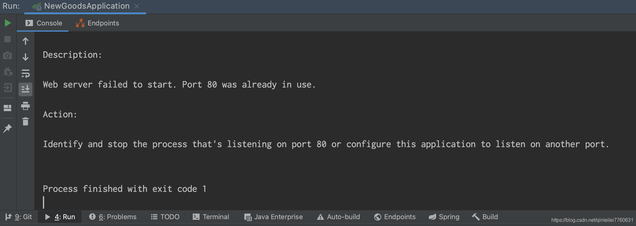The image size is (636, 226).
Task: Stop the running process
Action: 7,39
